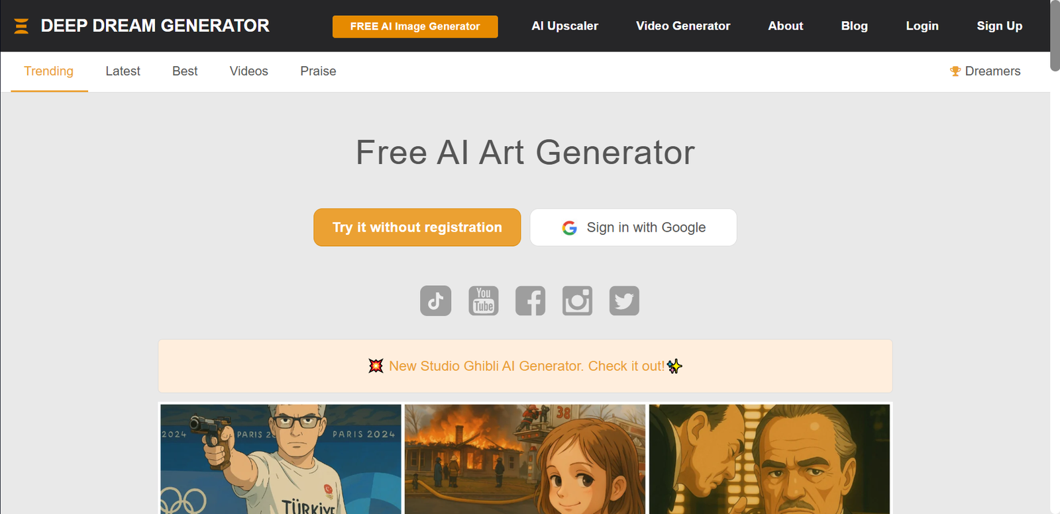
Task: Open the AI Upscaler page
Action: click(x=565, y=26)
